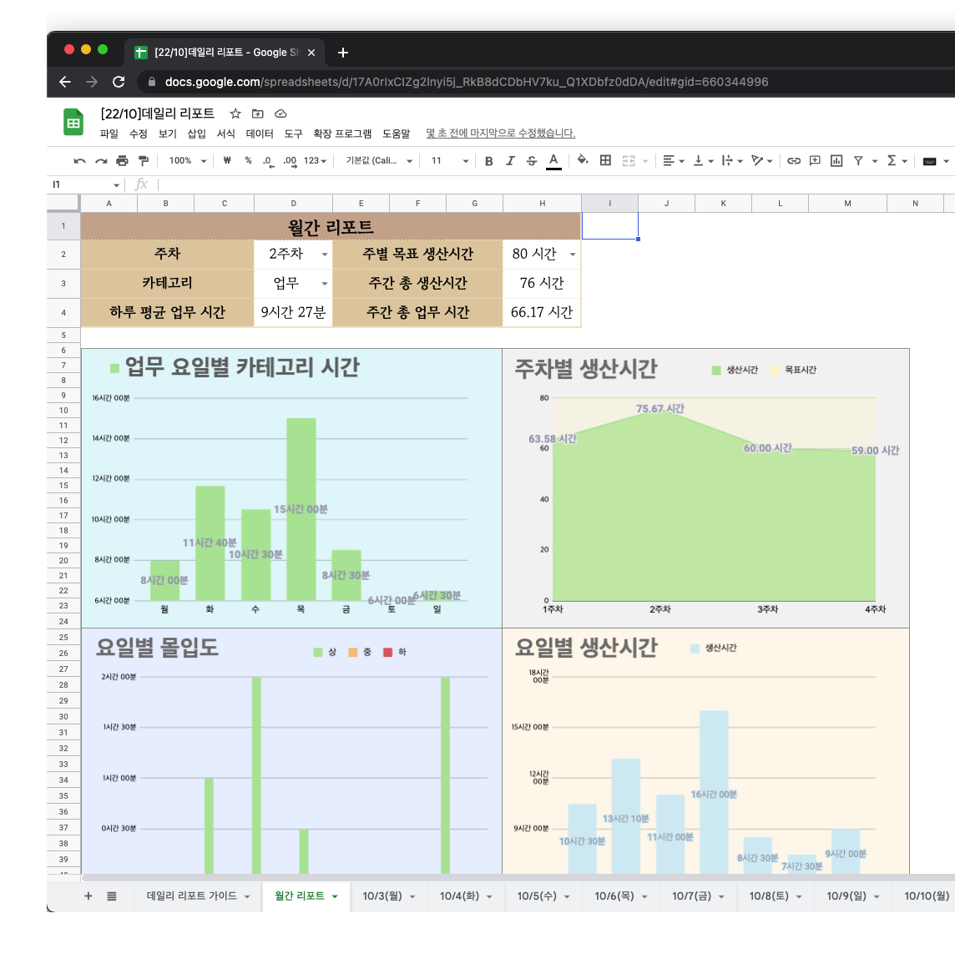Open vertical align dropdown
The width and height of the screenshot is (955, 974).
tap(703, 161)
